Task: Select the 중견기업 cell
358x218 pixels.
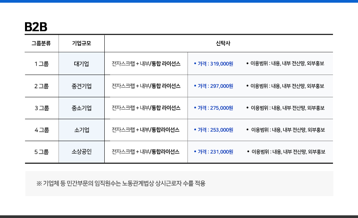Action: coord(82,86)
